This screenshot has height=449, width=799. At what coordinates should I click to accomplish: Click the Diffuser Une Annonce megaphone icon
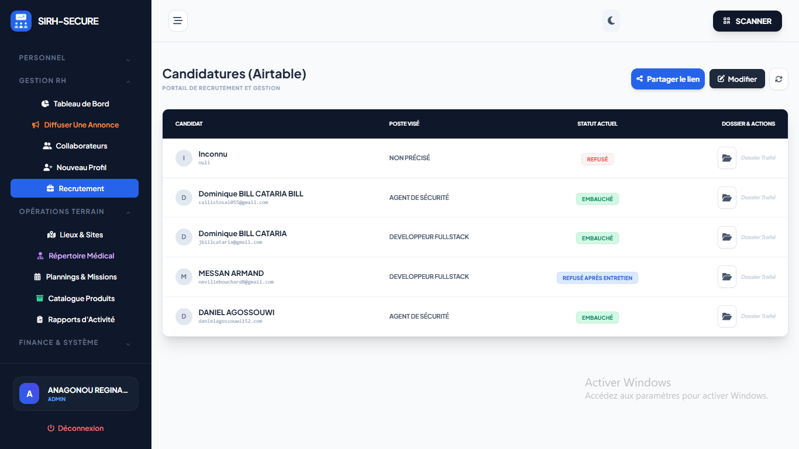35,125
